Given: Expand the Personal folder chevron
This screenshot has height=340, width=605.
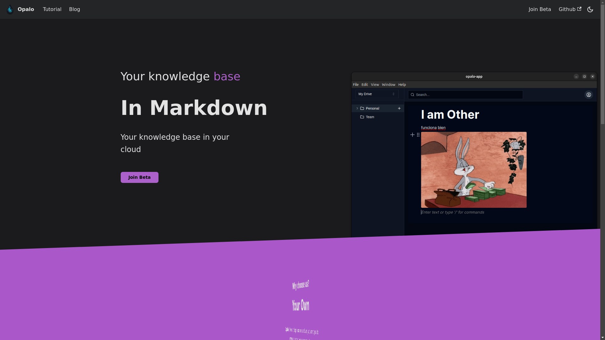Looking at the screenshot, I should coord(357,108).
